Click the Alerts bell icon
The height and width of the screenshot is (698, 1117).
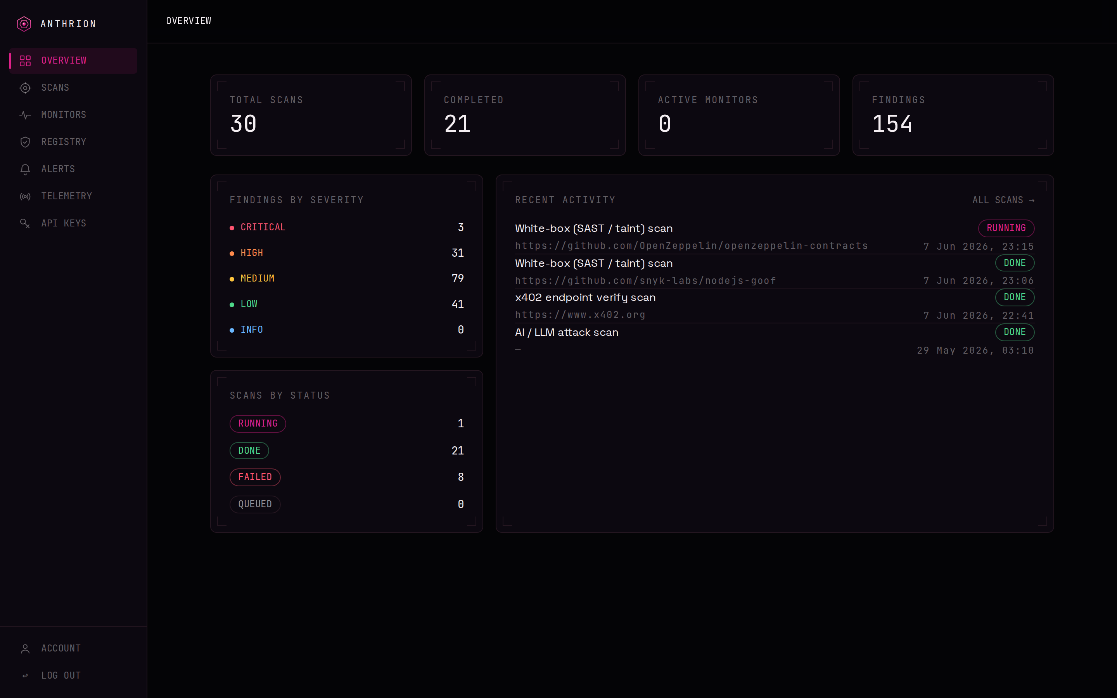click(25, 169)
